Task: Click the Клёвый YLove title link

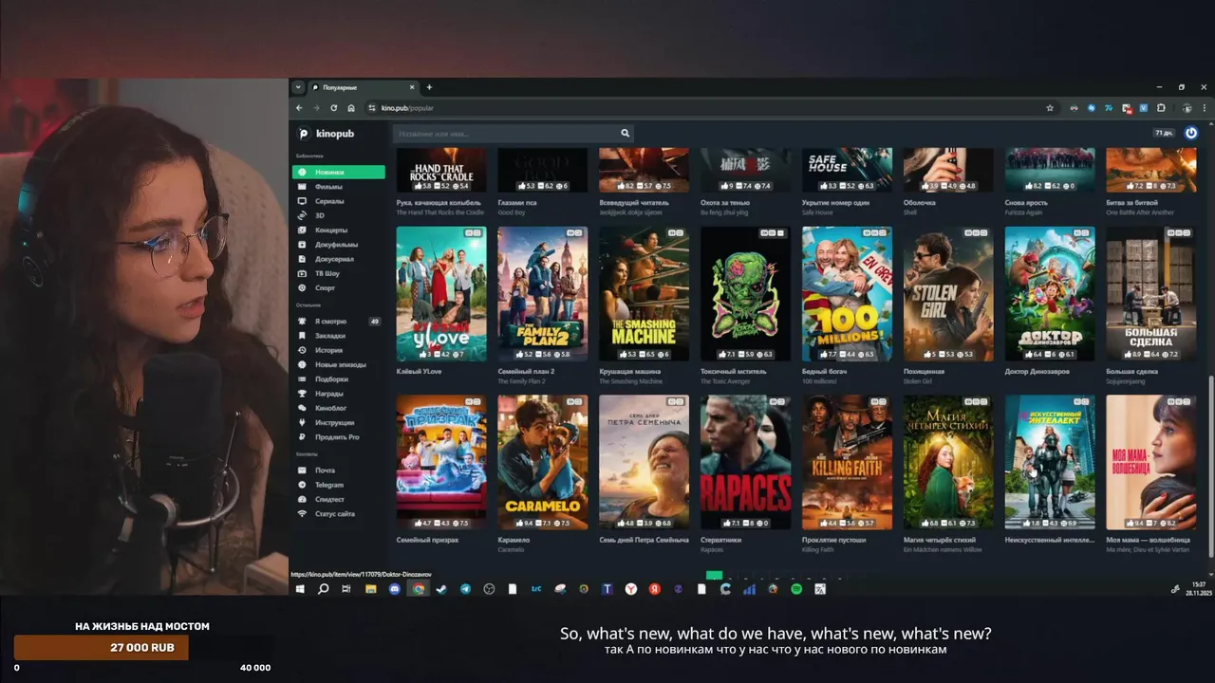Action: pyautogui.click(x=419, y=371)
